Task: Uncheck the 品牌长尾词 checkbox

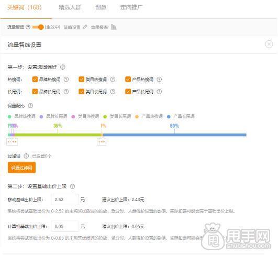Action: tap(35, 92)
